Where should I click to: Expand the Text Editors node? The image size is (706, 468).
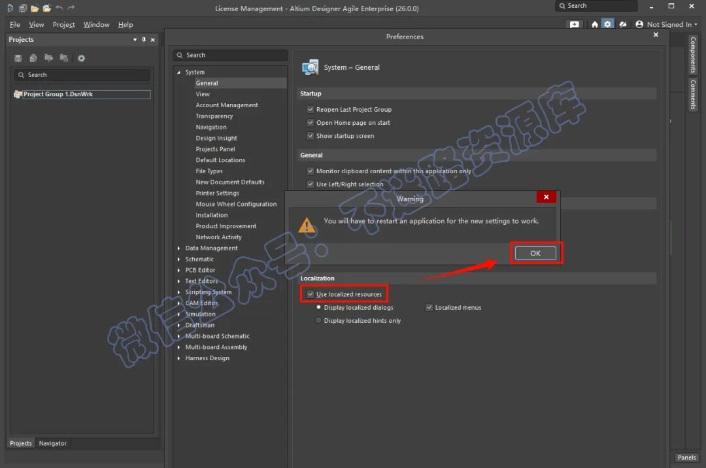178,281
